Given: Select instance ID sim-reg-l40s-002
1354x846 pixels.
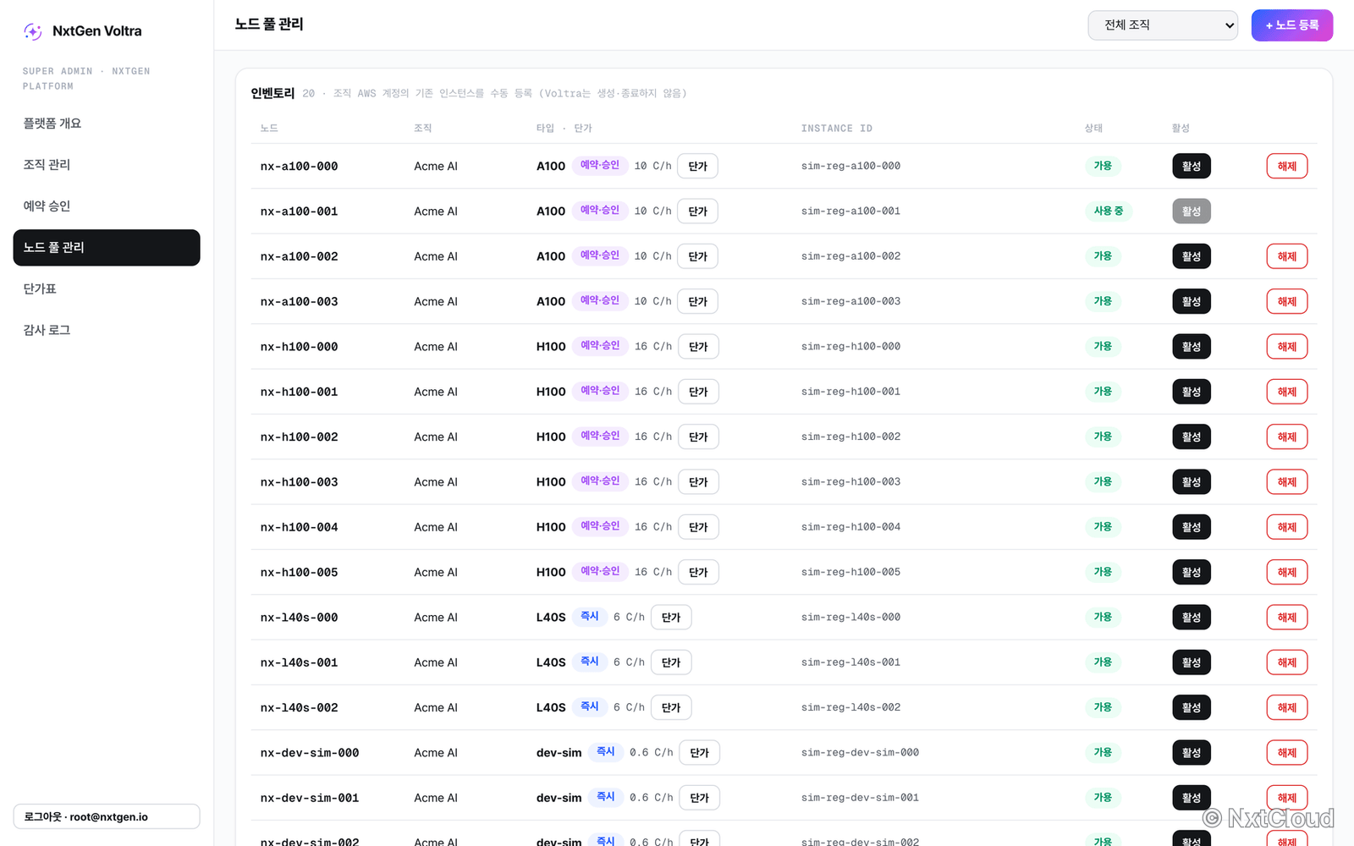Looking at the screenshot, I should [850, 707].
